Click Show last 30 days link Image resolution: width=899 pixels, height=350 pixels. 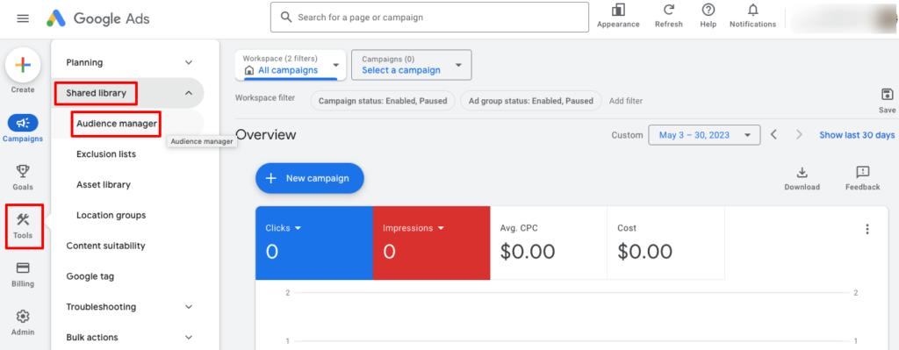pyautogui.click(x=857, y=135)
